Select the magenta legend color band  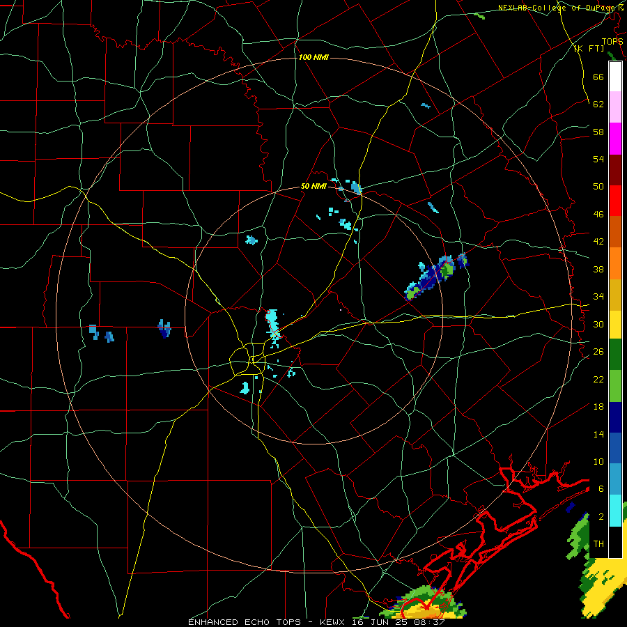point(615,139)
